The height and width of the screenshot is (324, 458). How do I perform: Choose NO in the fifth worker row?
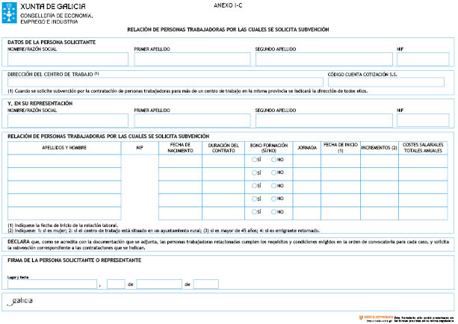coord(274,211)
